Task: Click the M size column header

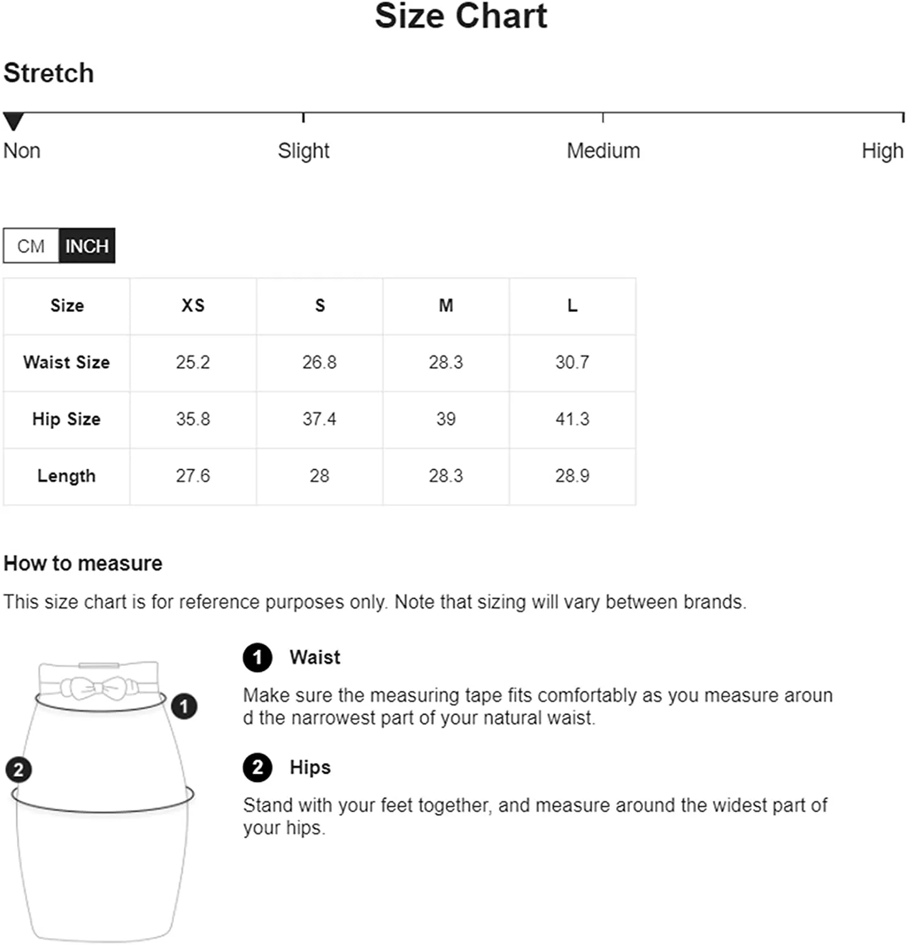Action: coord(446,306)
